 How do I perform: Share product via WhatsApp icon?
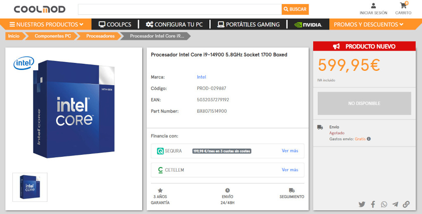pyautogui.click(x=384, y=204)
